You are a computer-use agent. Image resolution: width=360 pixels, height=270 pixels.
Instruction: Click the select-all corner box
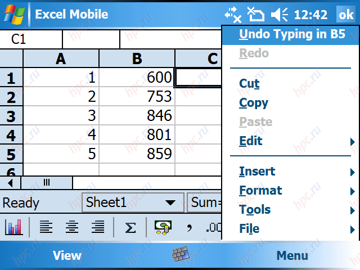coord(11,58)
